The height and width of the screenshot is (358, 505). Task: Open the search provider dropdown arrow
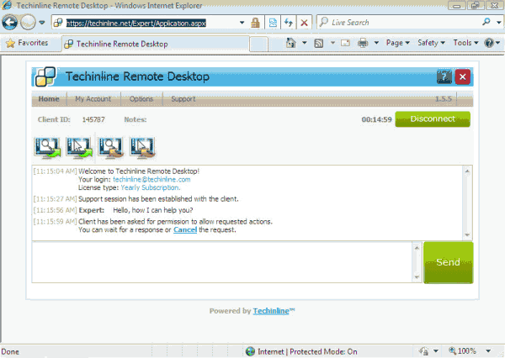(498, 23)
